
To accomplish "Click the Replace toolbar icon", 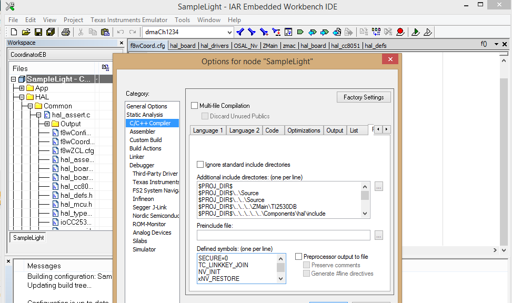I will click(276, 32).
